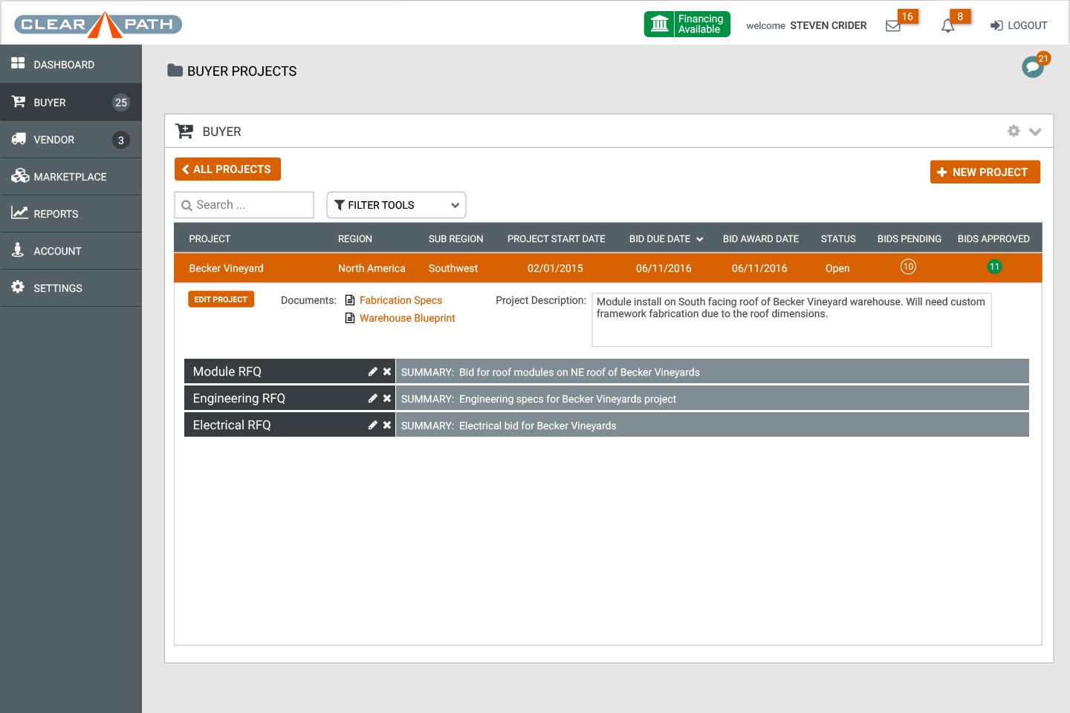
Task: Expand the Filter Tools dropdown
Action: (396, 205)
